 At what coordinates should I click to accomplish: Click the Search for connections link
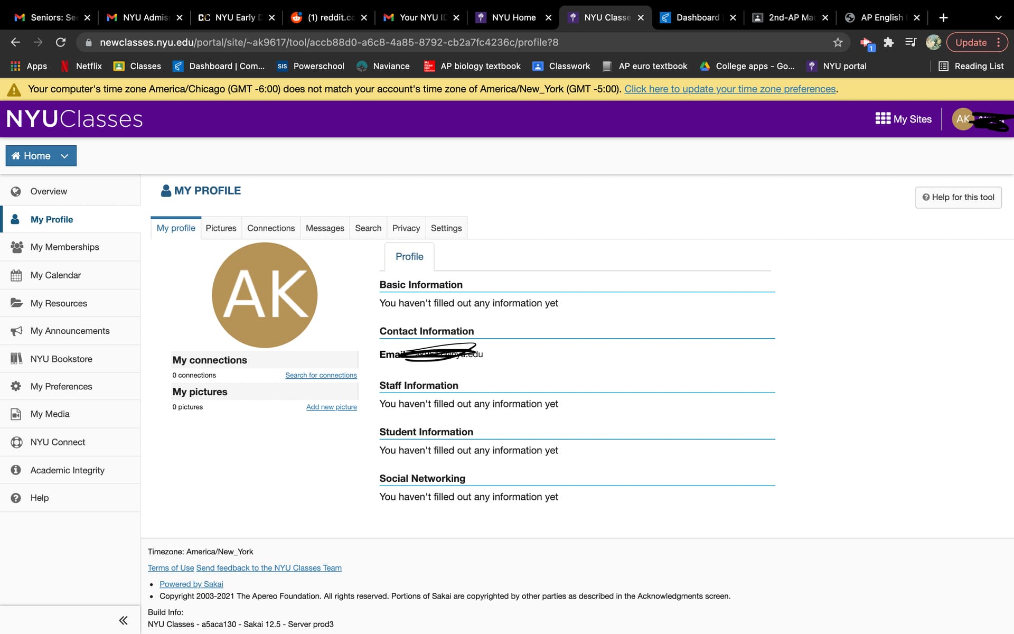(x=321, y=375)
